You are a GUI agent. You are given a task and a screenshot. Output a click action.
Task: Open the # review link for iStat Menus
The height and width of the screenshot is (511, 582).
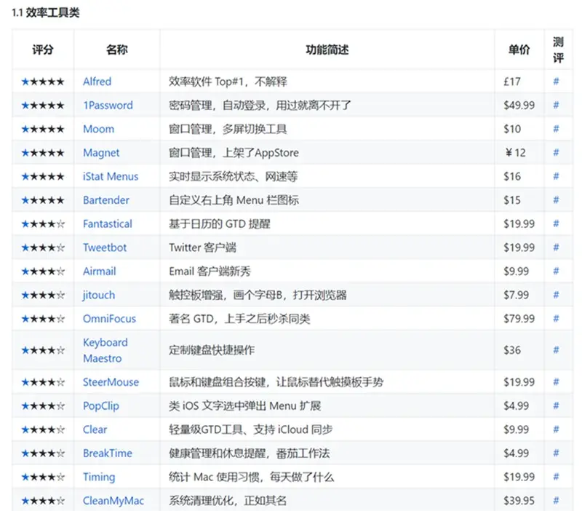556,176
